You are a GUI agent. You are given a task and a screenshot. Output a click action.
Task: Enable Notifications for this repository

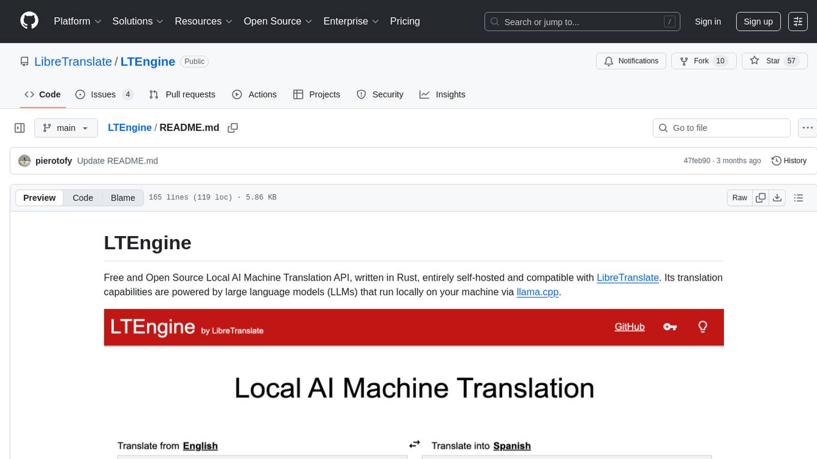coord(631,61)
